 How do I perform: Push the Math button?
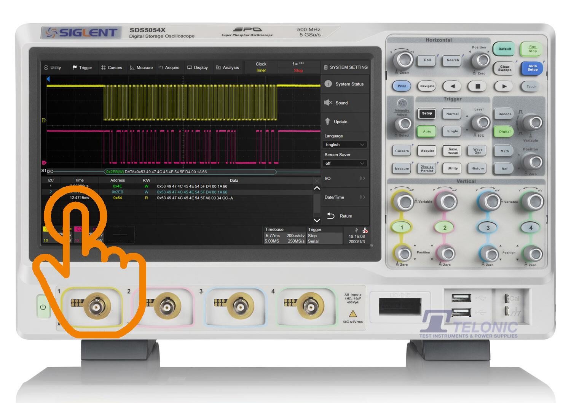click(x=505, y=151)
